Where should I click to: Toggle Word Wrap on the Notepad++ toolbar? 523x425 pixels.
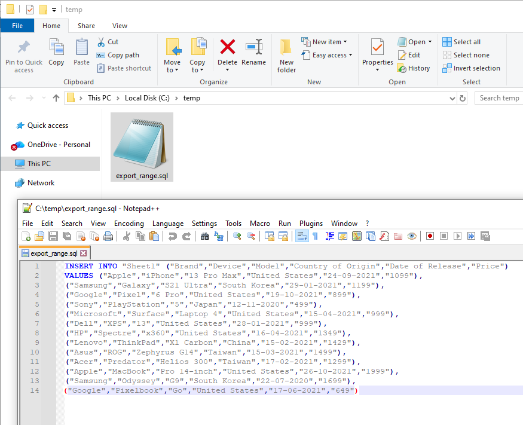(x=302, y=236)
